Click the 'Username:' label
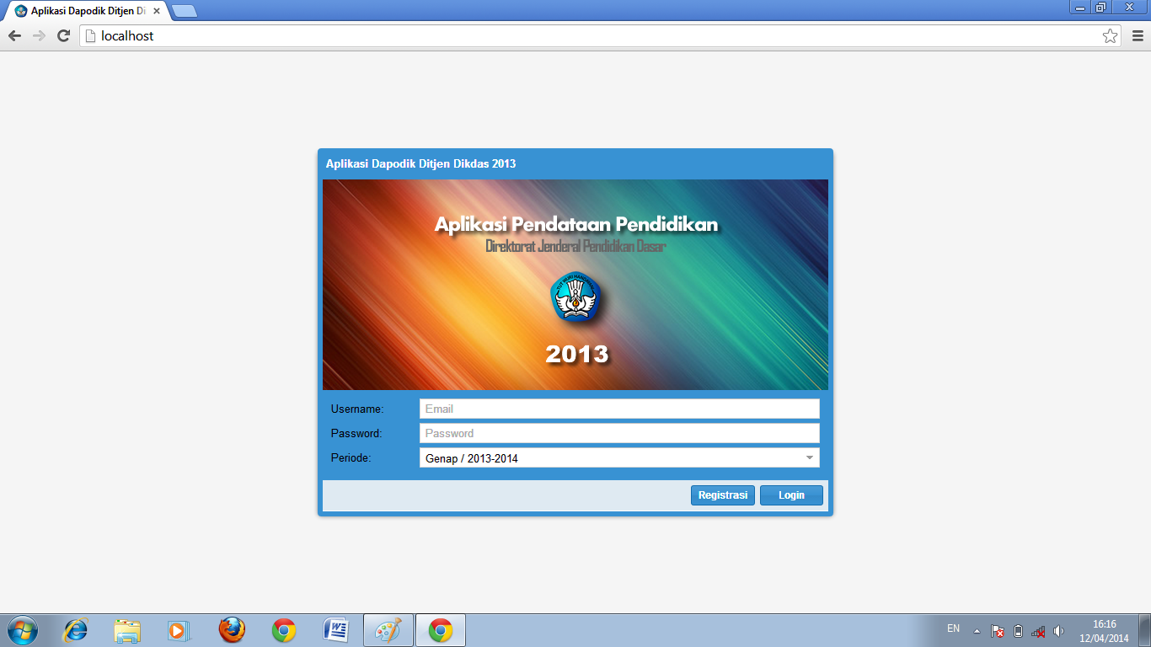1151x647 pixels. pyautogui.click(x=357, y=409)
